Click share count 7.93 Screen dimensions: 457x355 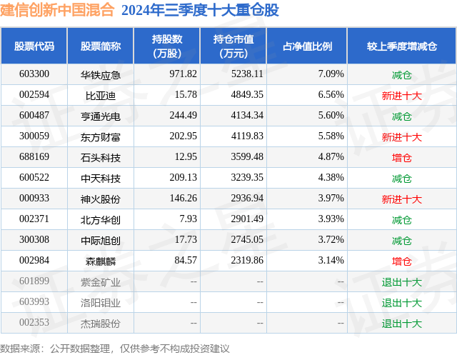coord(189,219)
